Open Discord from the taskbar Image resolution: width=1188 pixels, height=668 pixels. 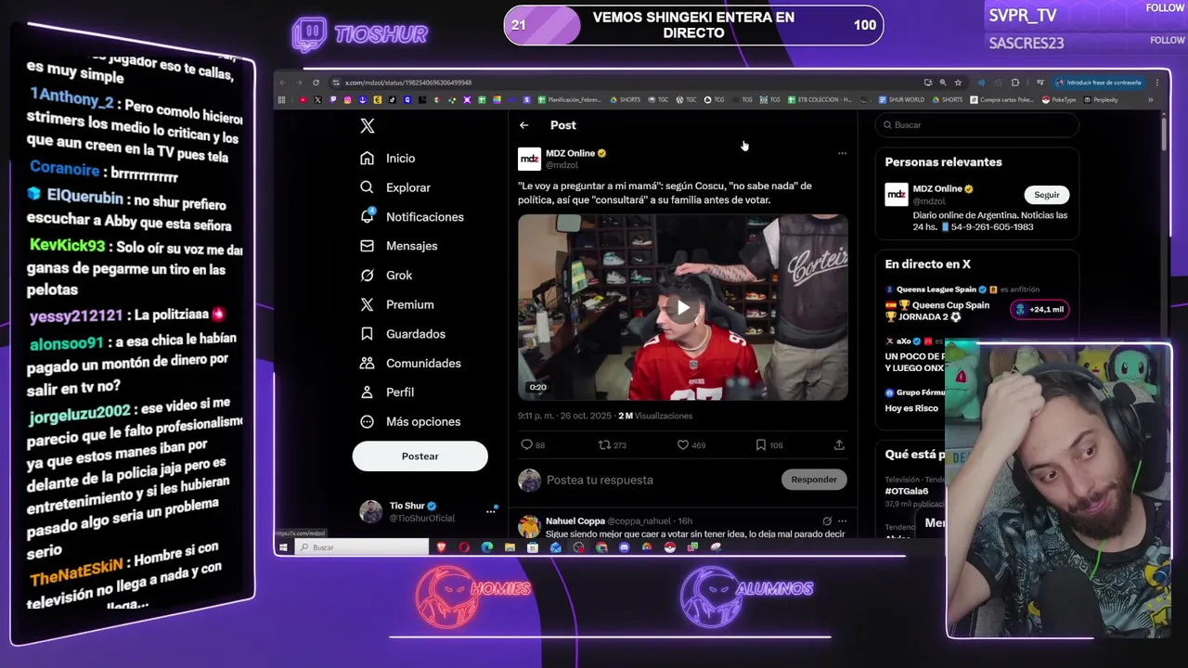pos(624,547)
